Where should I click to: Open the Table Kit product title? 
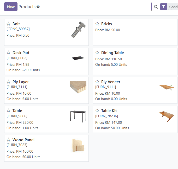[109, 111]
